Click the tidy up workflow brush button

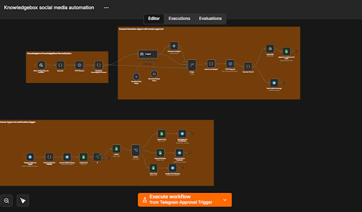(22, 200)
